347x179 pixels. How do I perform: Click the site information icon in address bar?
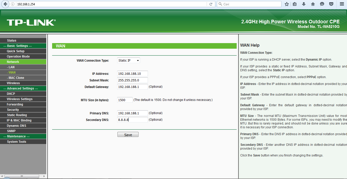(x=12, y=4)
